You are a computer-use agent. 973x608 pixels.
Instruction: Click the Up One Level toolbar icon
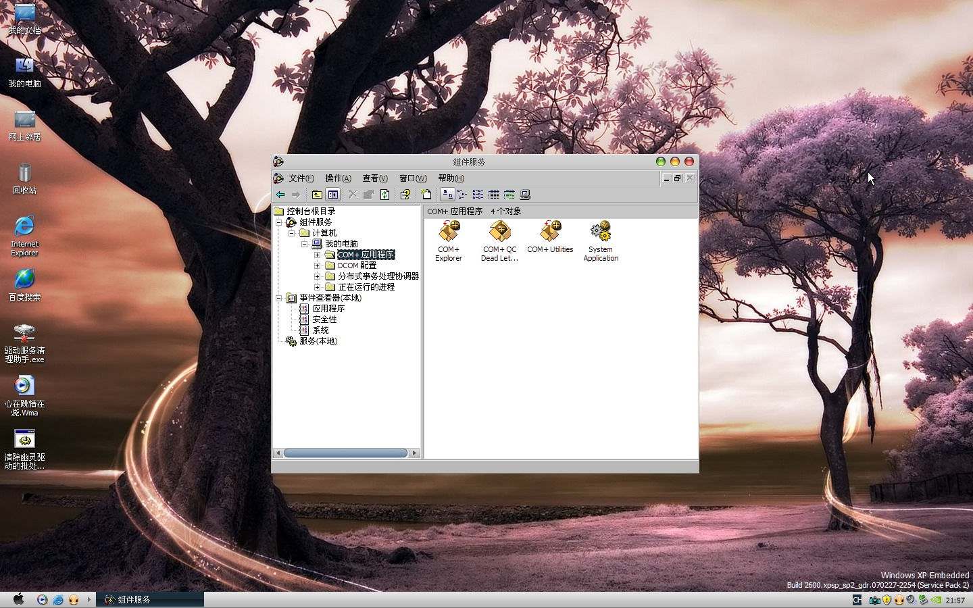click(316, 195)
